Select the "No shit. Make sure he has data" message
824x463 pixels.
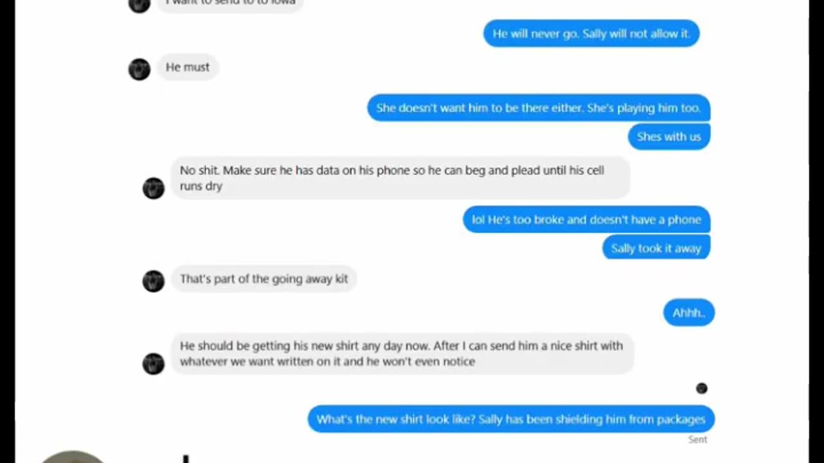tap(400, 178)
